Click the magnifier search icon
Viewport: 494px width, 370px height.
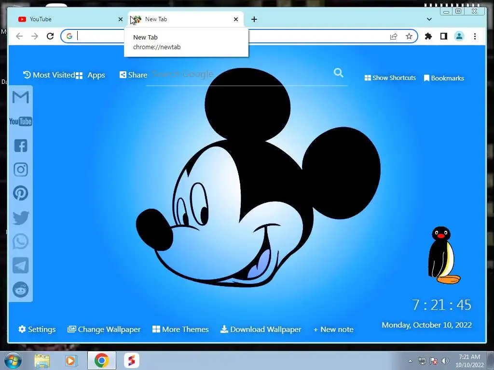tap(338, 73)
